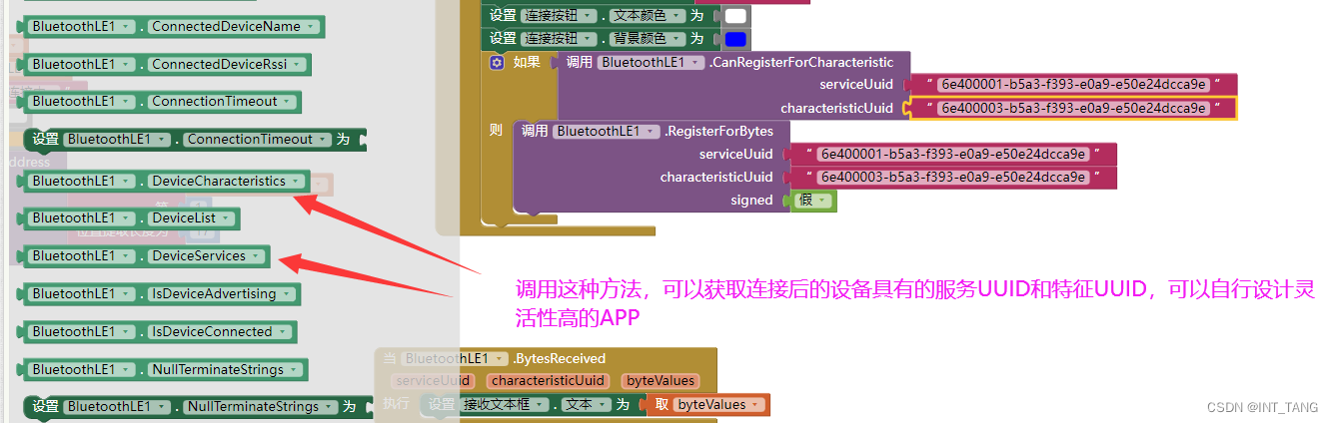Open the 文本 property dropdown of 接收文本框
This screenshot has width=1333, height=423.
(x=585, y=405)
